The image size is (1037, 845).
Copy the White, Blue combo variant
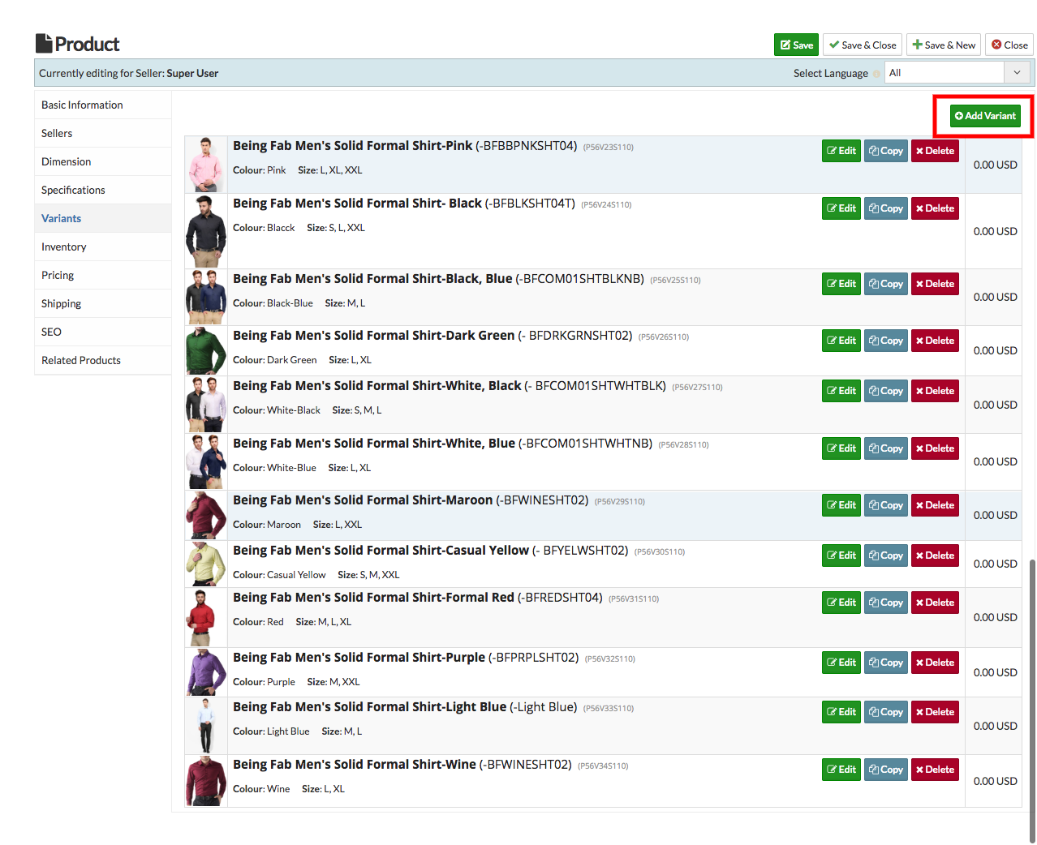coord(886,448)
